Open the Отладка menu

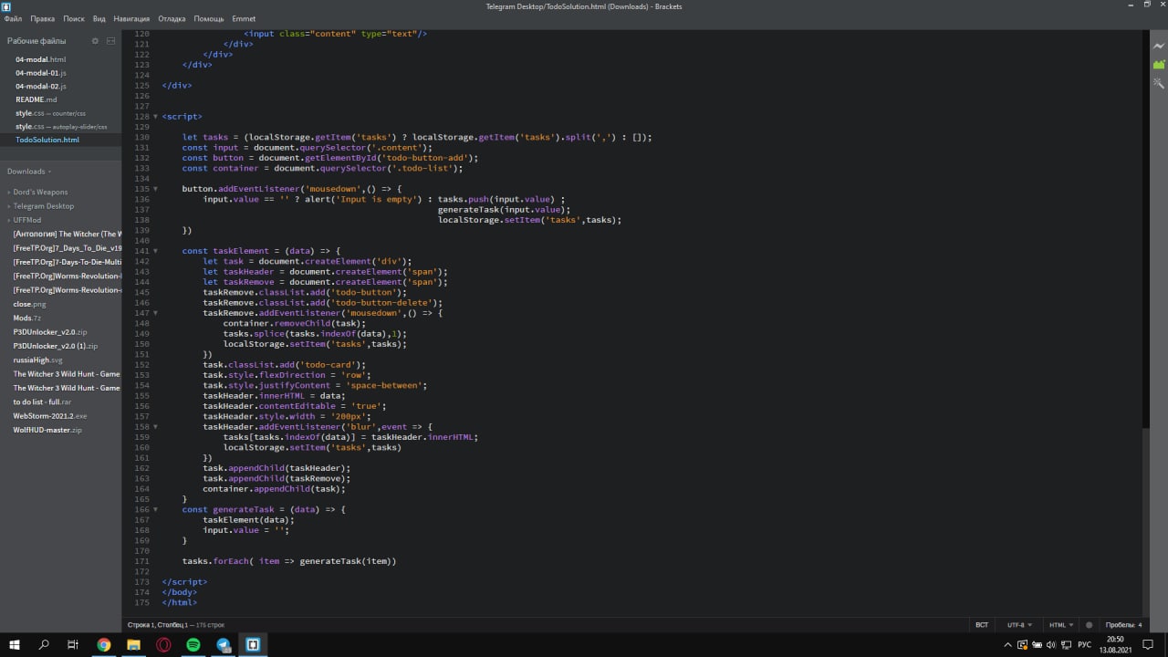point(172,18)
